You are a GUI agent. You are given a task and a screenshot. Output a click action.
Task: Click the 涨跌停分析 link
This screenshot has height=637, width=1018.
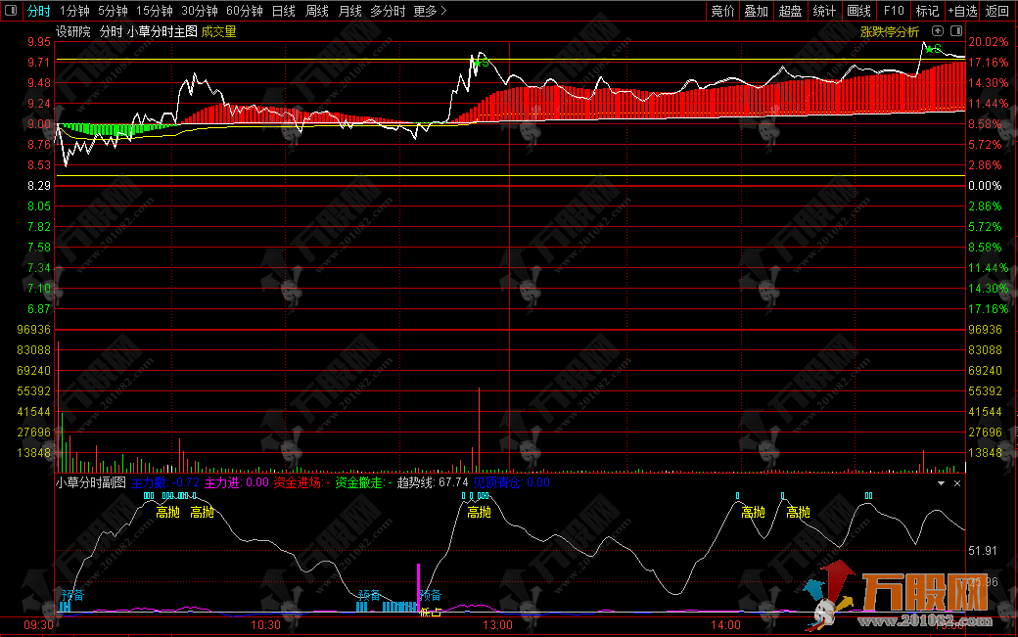click(x=889, y=31)
